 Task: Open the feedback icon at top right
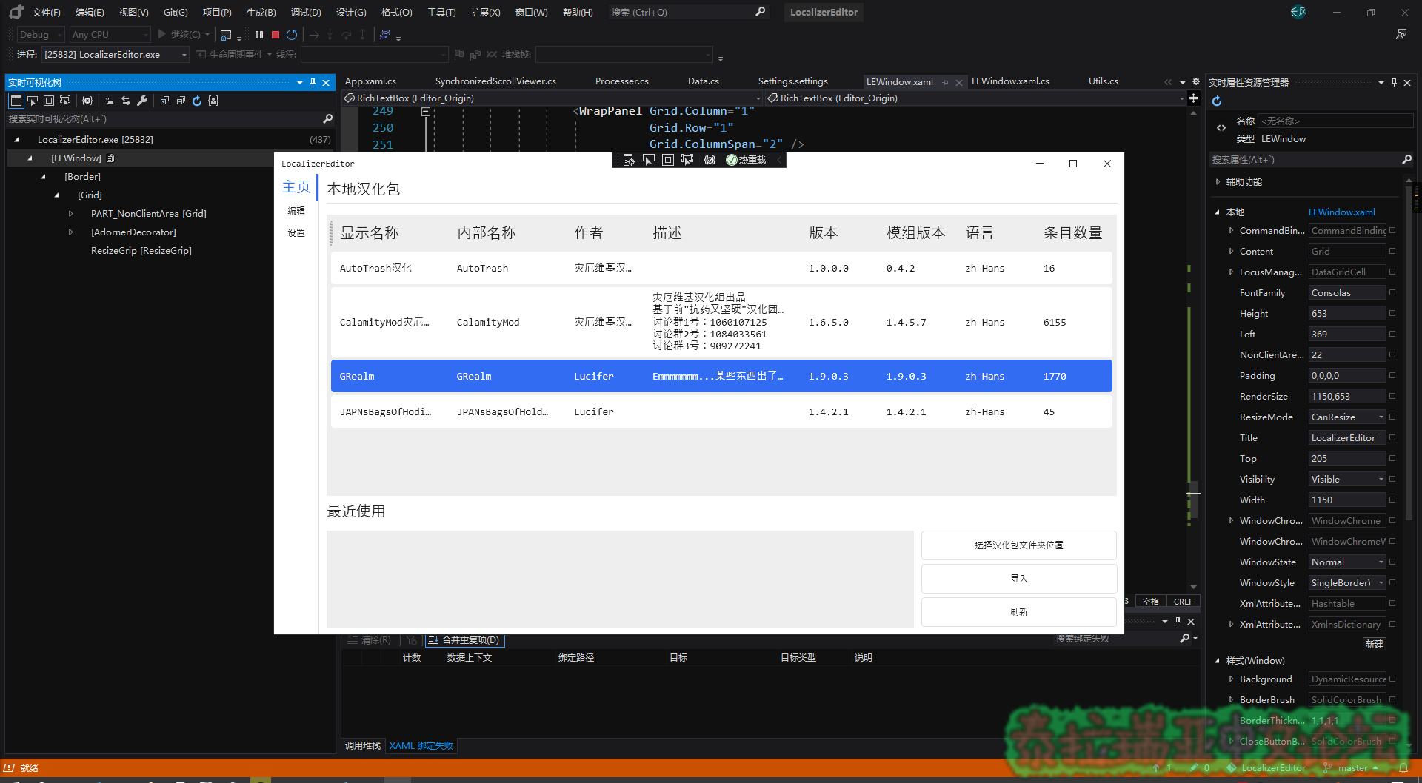1401,34
